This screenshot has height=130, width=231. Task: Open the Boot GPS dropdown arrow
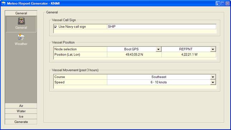(x=159, y=49)
